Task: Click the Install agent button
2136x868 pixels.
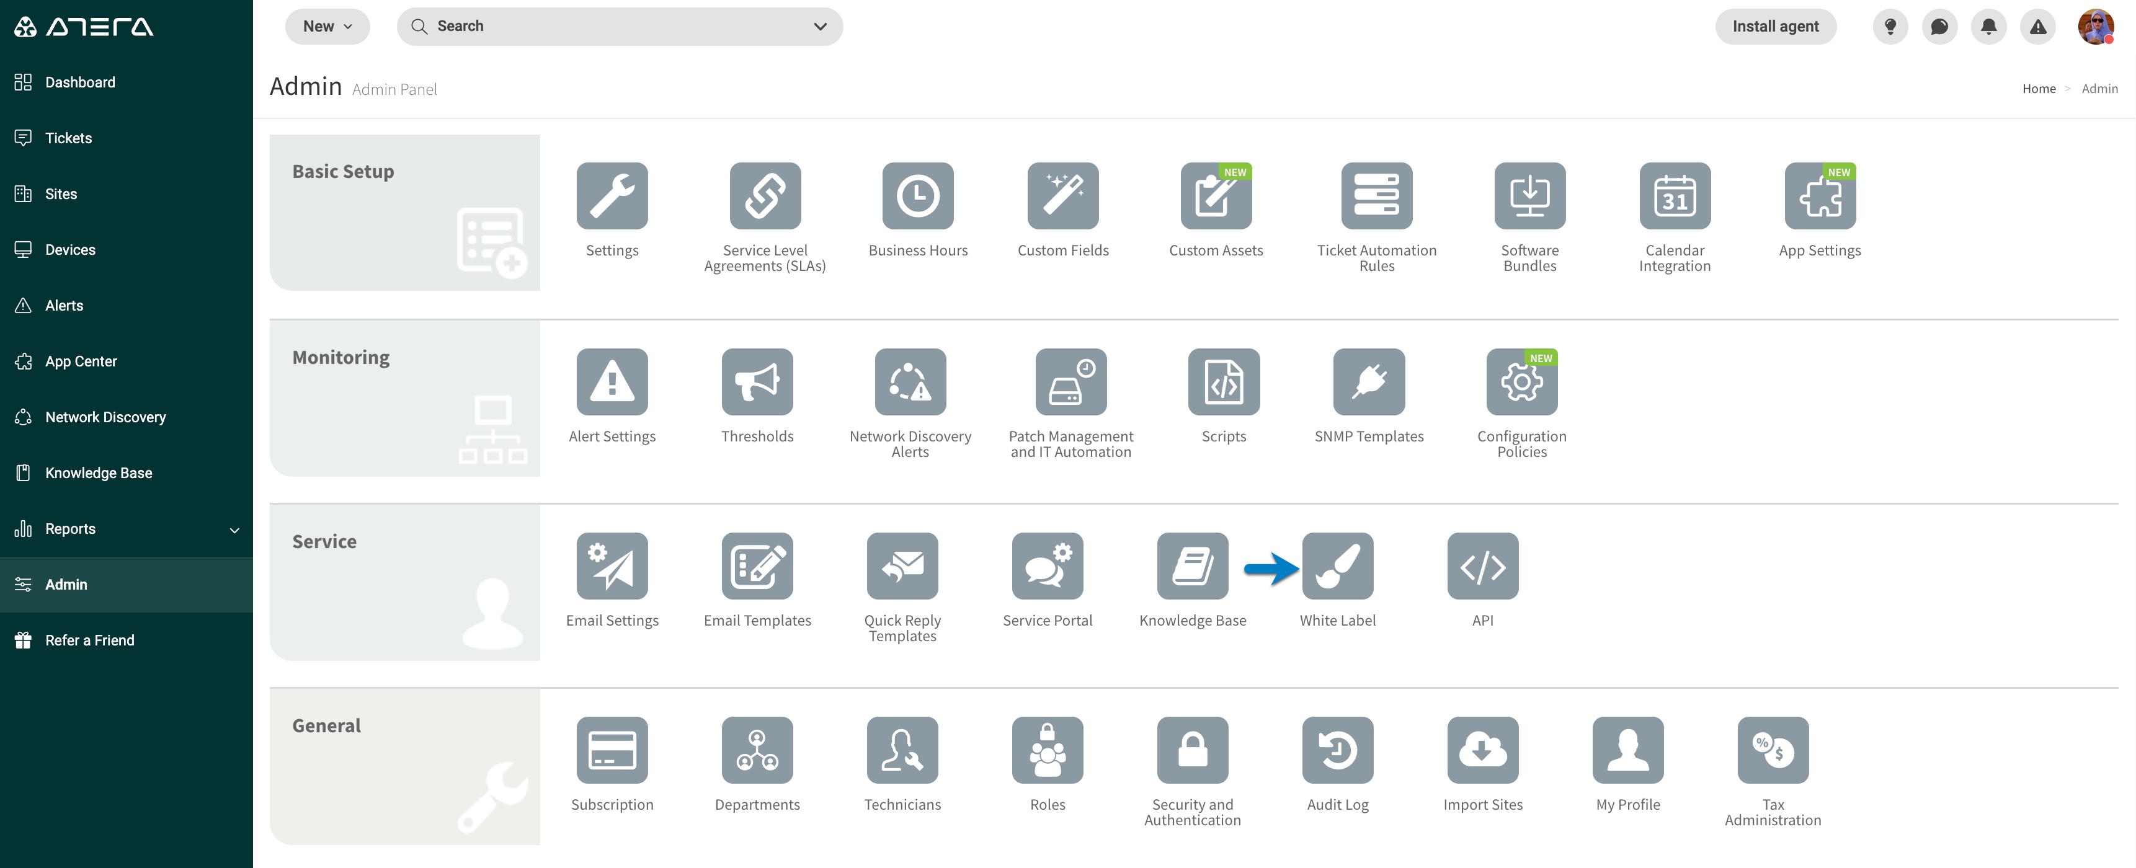Action: (1775, 27)
